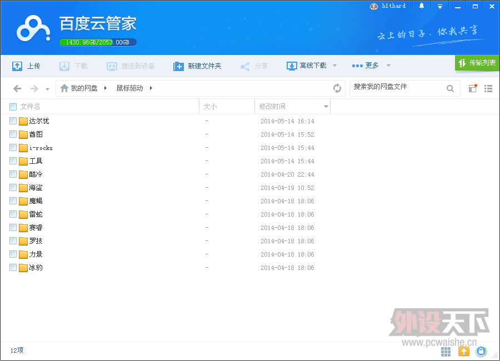Click the 酋图 folder icon

pos(23,134)
